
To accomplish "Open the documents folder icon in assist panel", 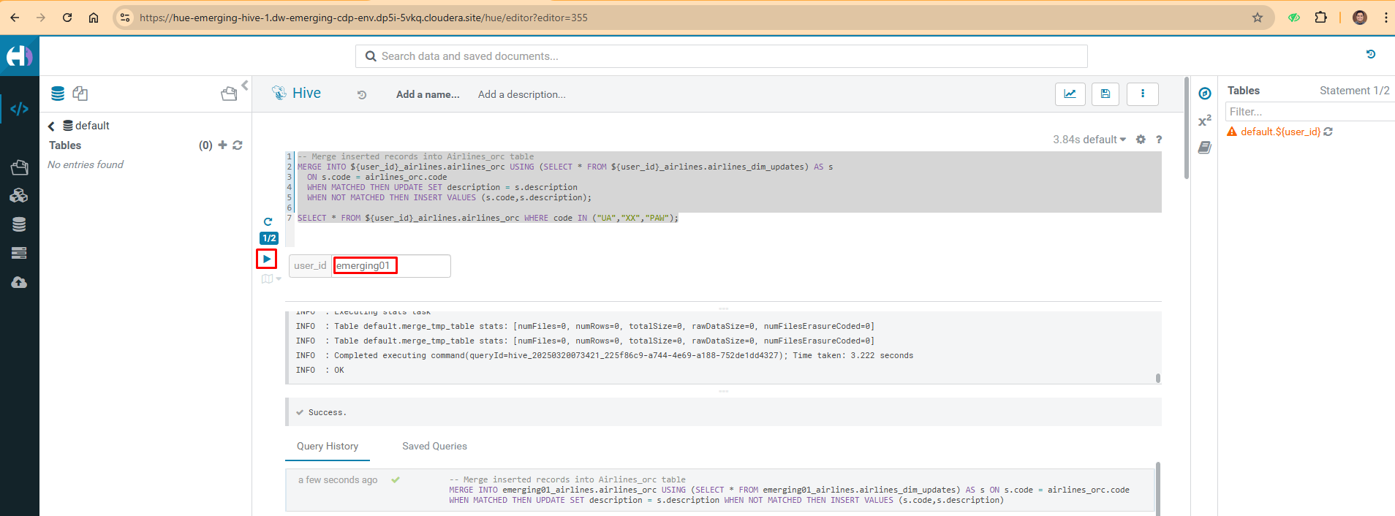I will tap(229, 94).
